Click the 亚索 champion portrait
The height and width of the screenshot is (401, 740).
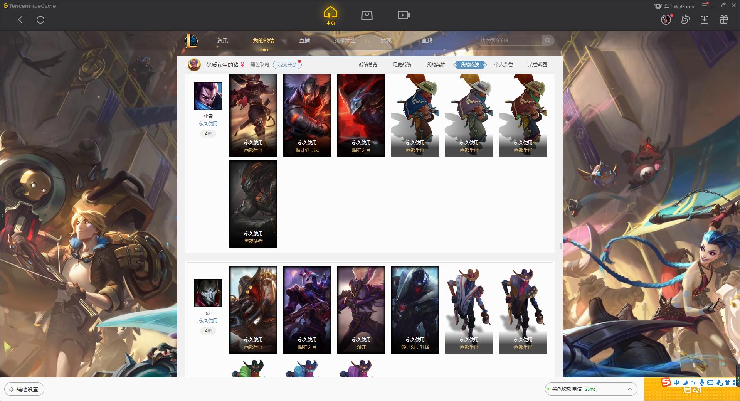coord(208,96)
